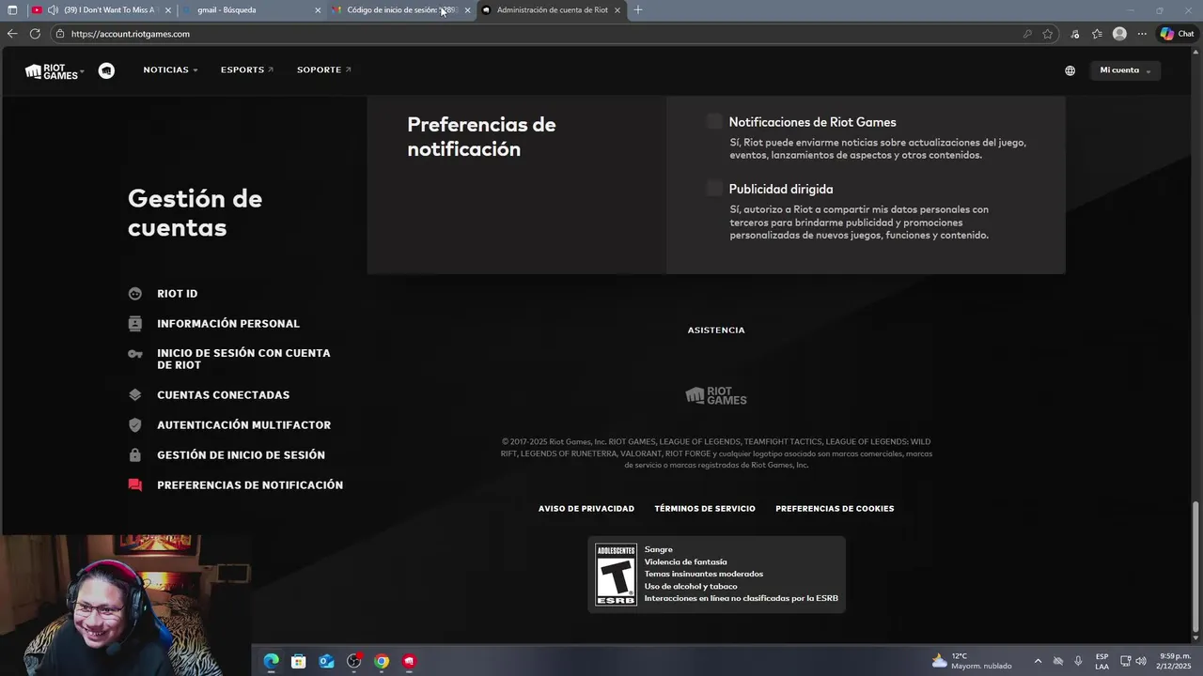Go to Inicio de sesión con cuenta de Riot

coord(243,359)
